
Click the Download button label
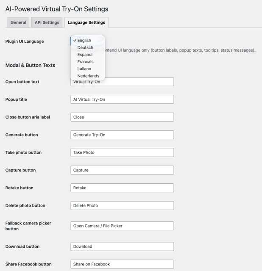22,246
